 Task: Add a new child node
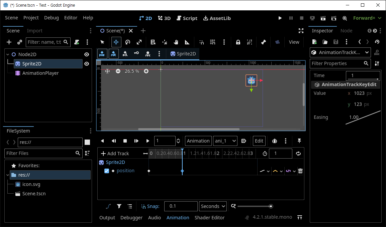click(9, 42)
